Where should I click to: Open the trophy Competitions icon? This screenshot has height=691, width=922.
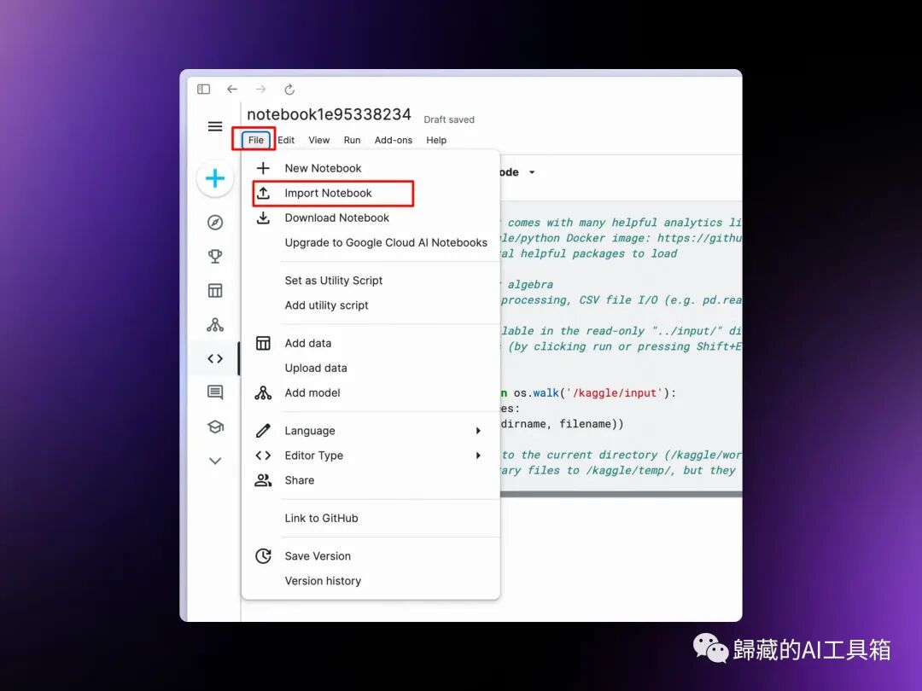tap(215, 256)
